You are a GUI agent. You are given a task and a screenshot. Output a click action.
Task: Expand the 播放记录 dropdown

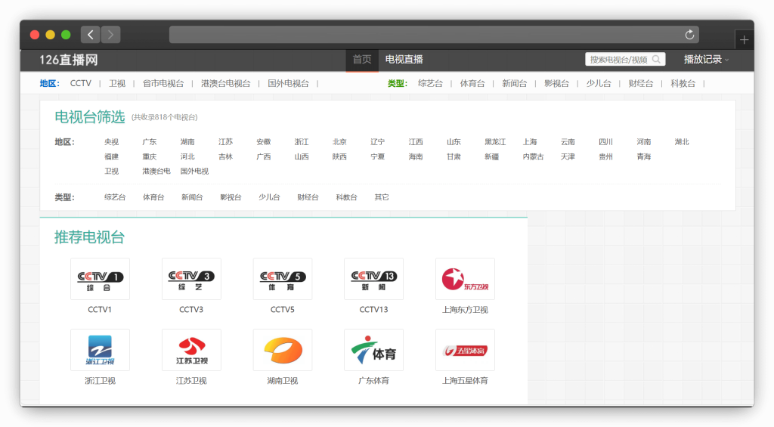pyautogui.click(x=706, y=60)
